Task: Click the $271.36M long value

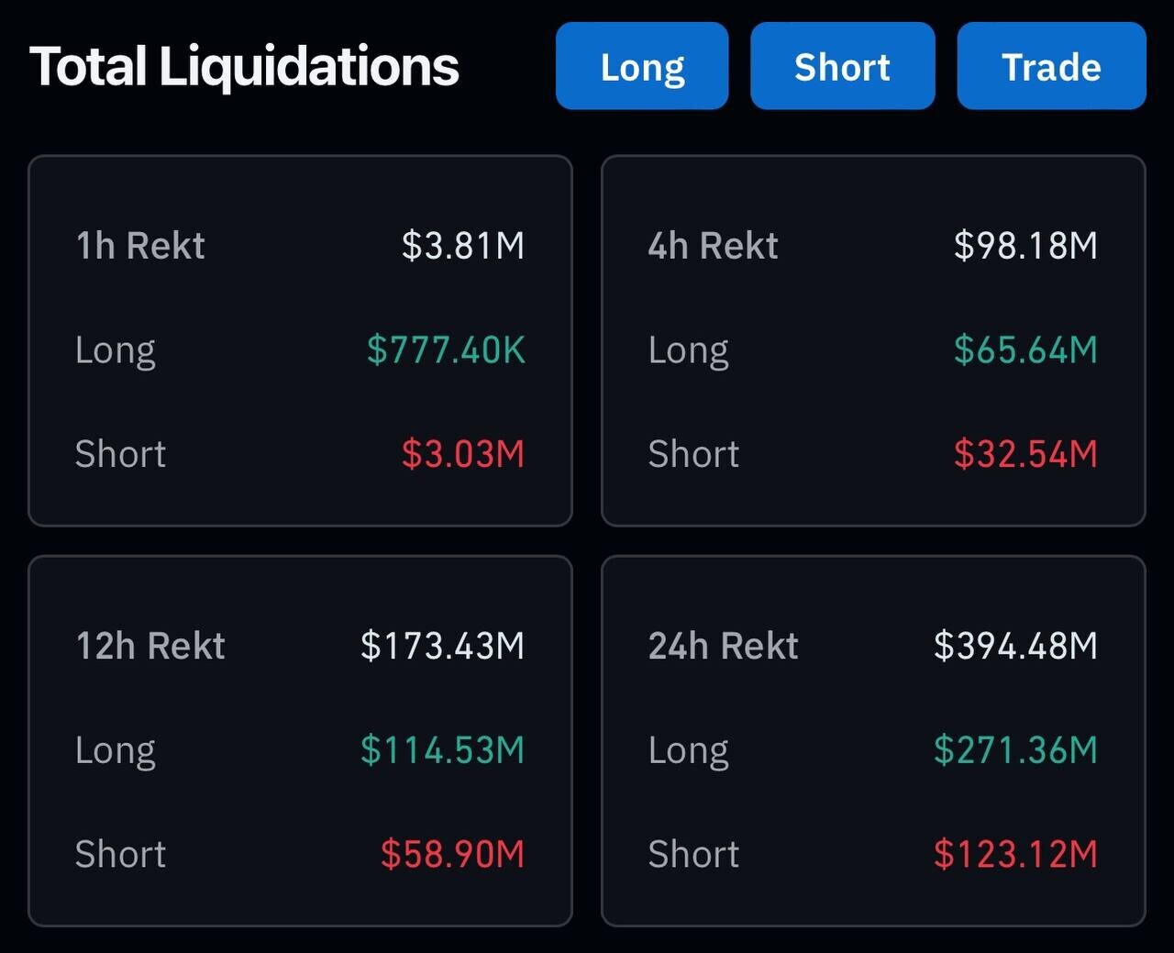Action: 1015,750
